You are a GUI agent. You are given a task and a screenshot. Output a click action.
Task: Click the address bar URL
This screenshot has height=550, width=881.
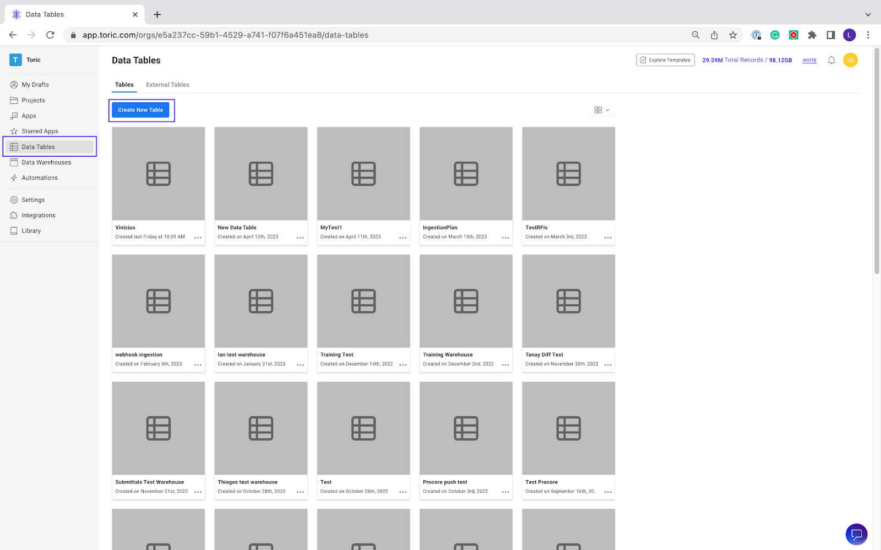click(225, 35)
